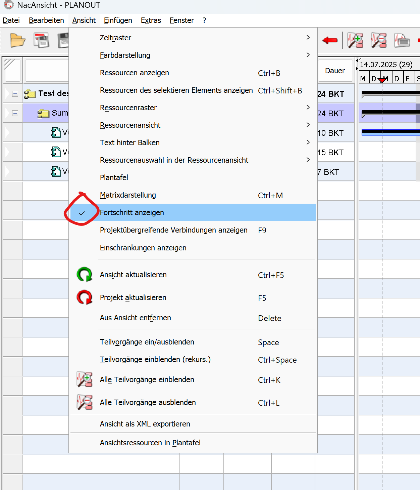Click toolbar icon for collapsing all subtasks
420x490 pixels.
pyautogui.click(x=378, y=40)
